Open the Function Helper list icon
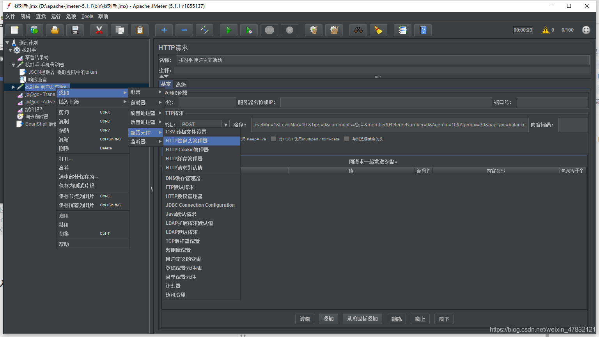The height and width of the screenshot is (337, 599). pos(402,30)
